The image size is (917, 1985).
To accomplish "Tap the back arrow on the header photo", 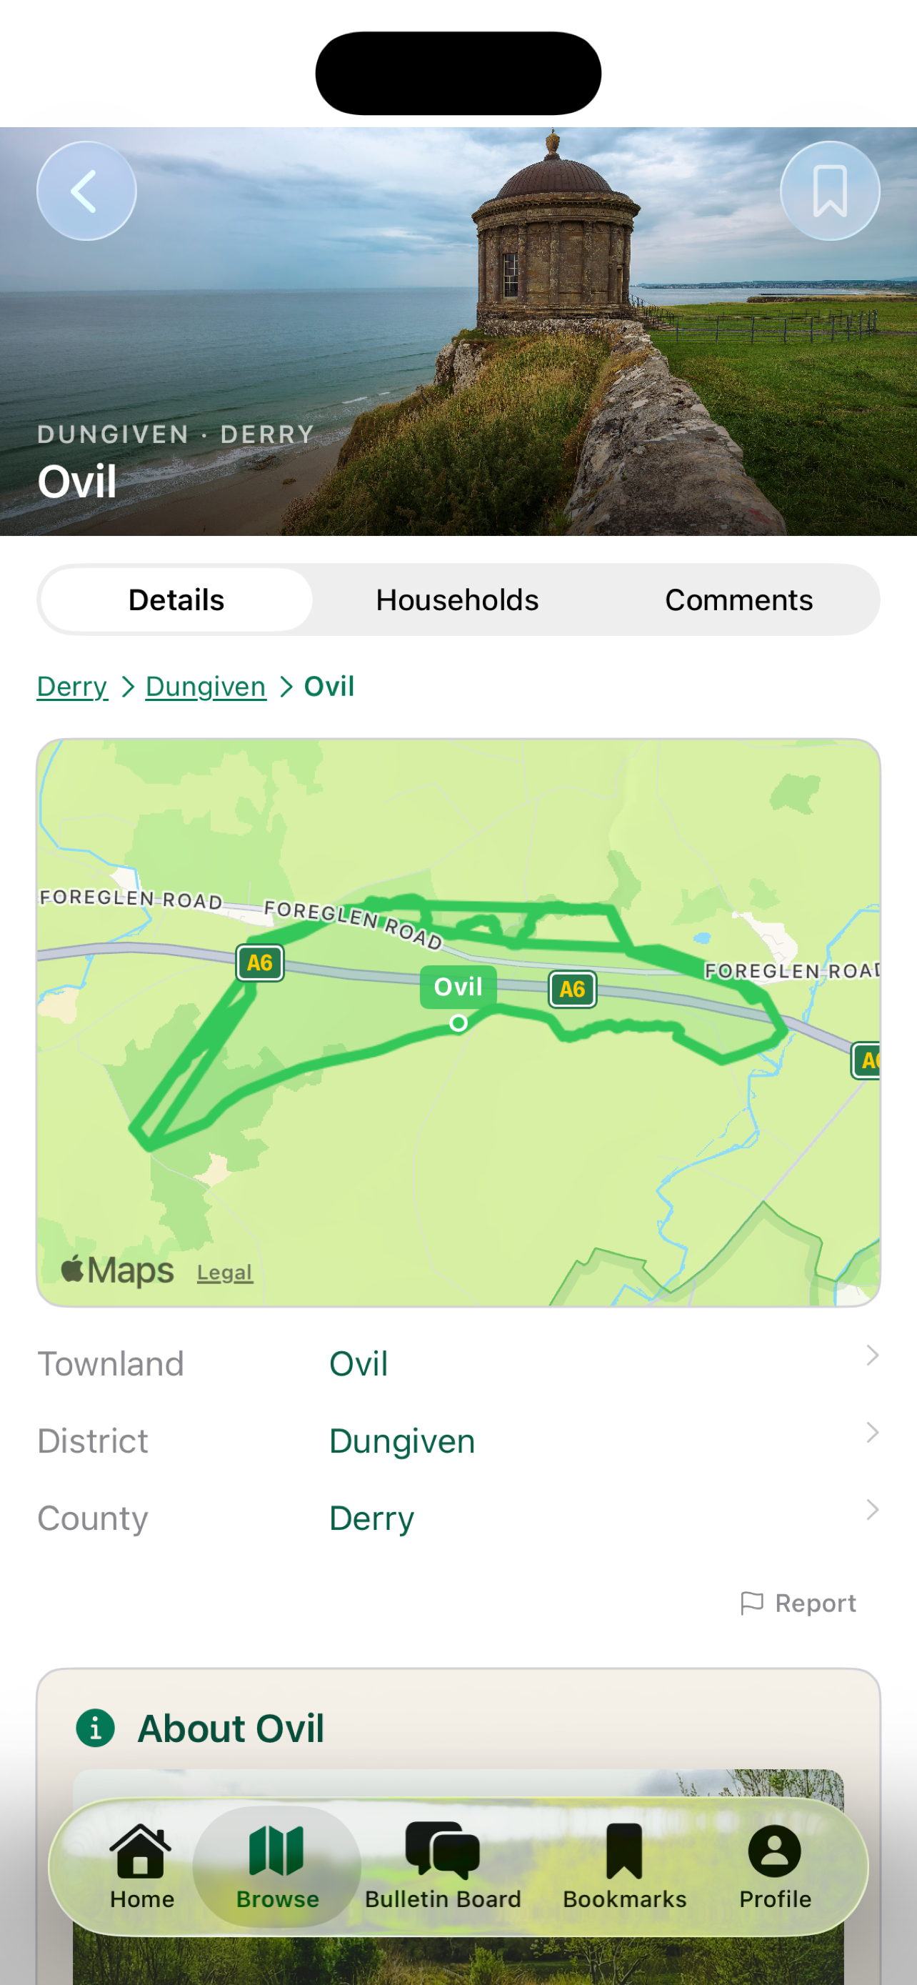I will tap(86, 190).
